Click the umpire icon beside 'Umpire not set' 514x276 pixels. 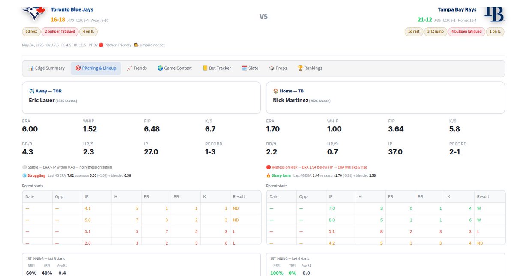136,45
